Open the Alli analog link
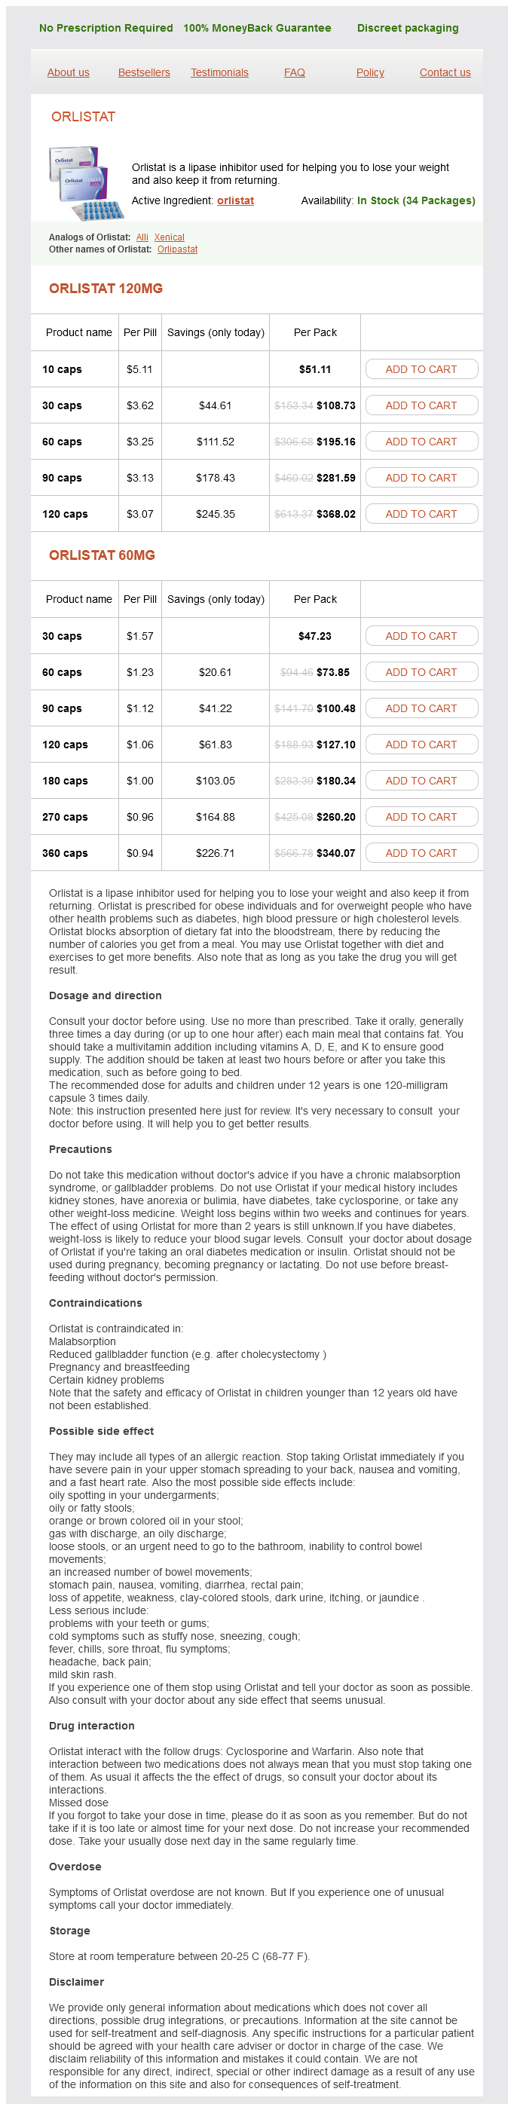Image resolution: width=514 pixels, height=2110 pixels. (142, 237)
